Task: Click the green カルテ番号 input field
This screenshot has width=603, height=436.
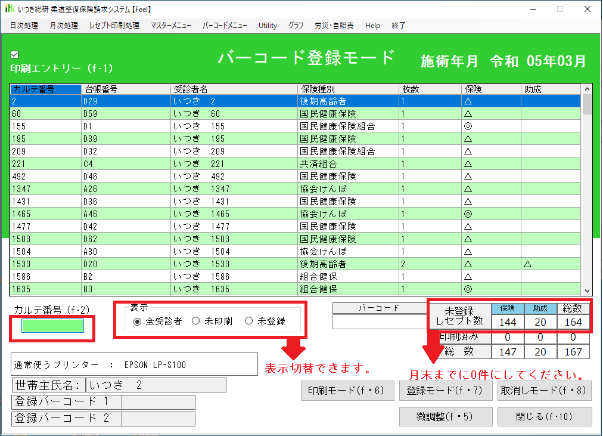Action: coord(53,326)
